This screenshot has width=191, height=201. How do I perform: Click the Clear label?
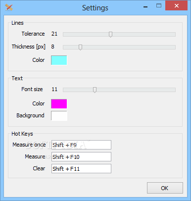pos(39,168)
